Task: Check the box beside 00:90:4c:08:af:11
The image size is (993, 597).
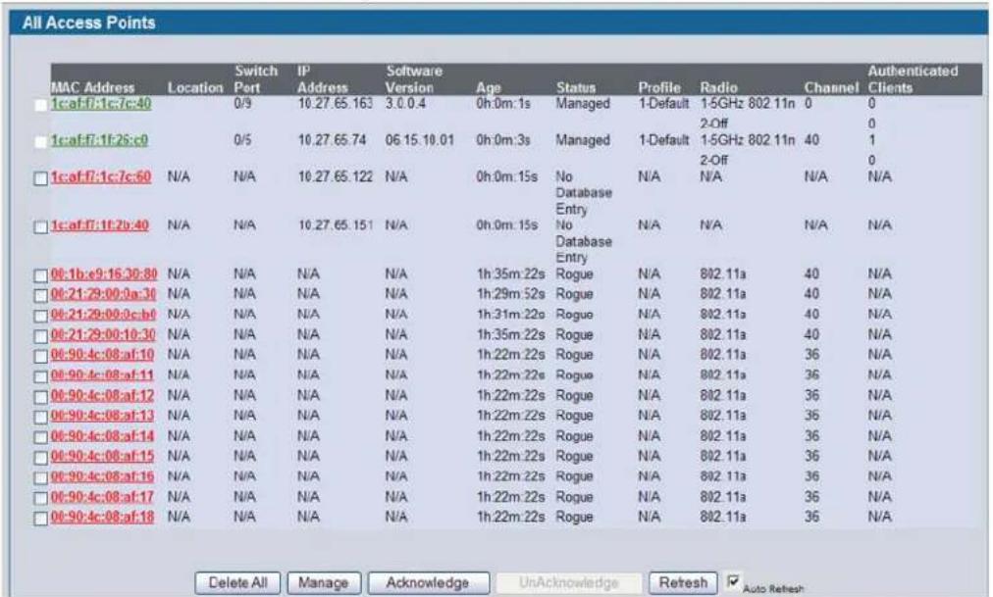Action: [40, 376]
